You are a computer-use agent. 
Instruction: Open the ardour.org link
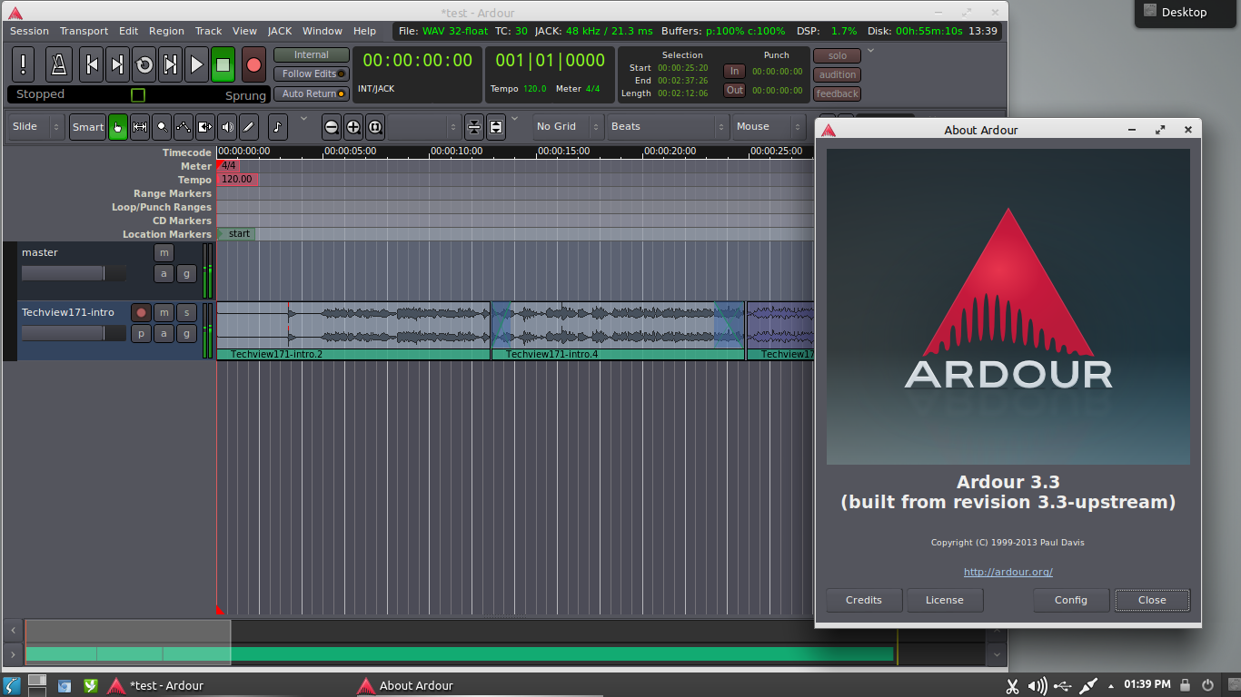1008,572
